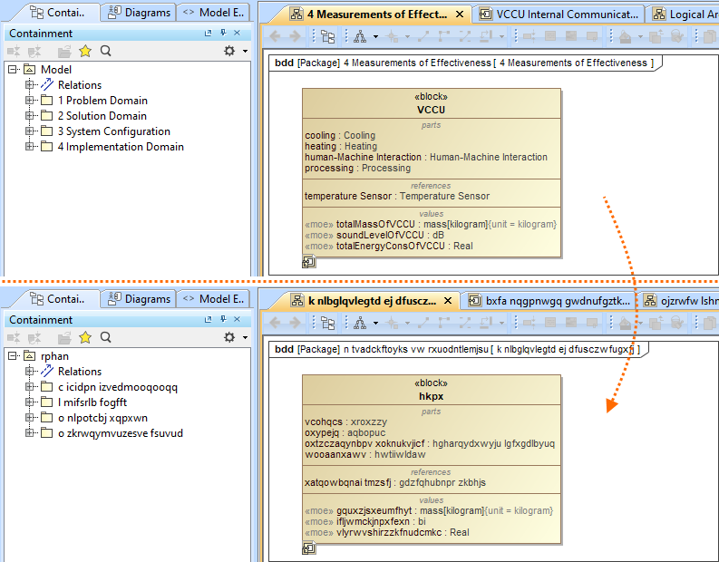Image resolution: width=719 pixels, height=562 pixels.
Task: Expand the 1 Problem Domain package
Action: click(30, 101)
